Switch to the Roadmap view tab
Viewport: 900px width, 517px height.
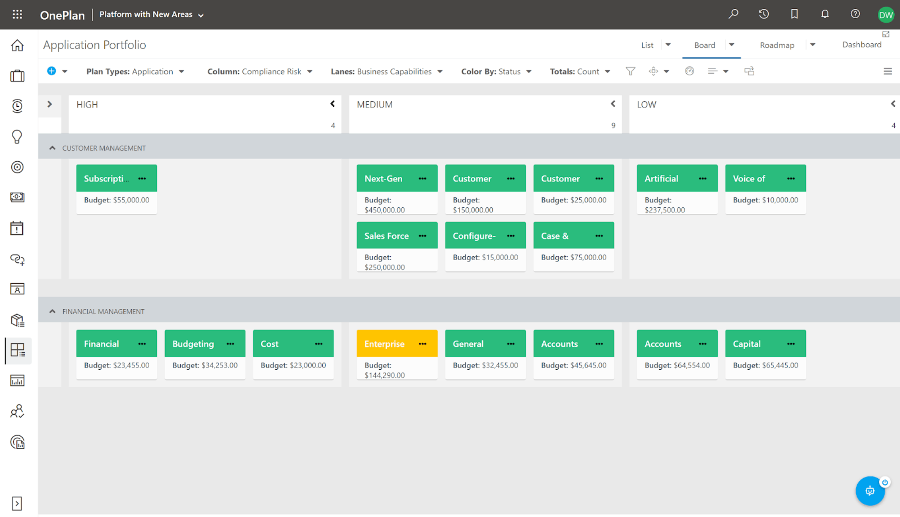tap(777, 45)
